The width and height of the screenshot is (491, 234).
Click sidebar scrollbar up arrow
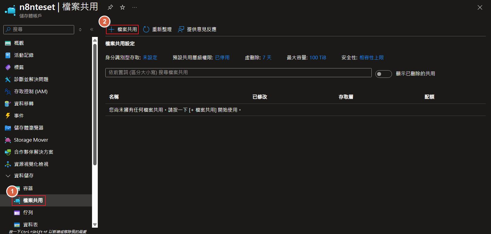point(95,40)
